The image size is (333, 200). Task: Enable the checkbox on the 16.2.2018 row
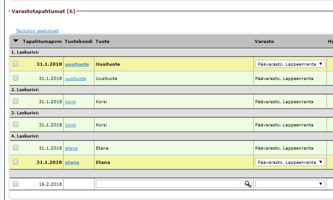tap(16, 184)
